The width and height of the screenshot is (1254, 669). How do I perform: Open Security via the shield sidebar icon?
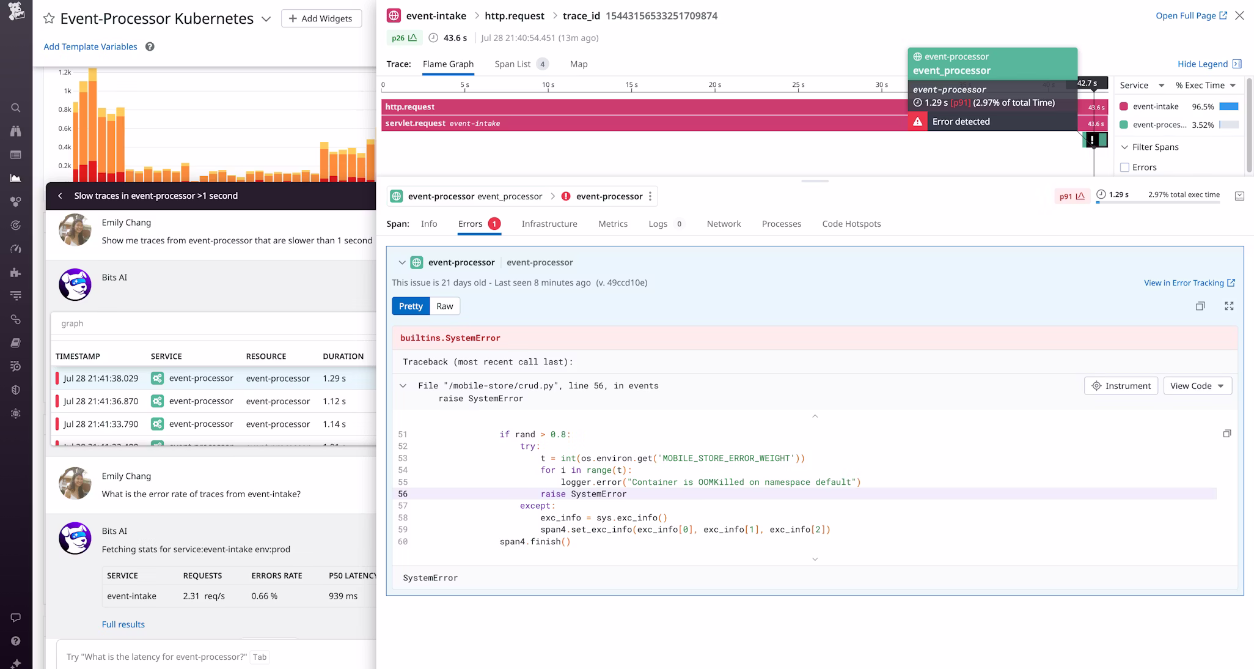tap(16, 390)
